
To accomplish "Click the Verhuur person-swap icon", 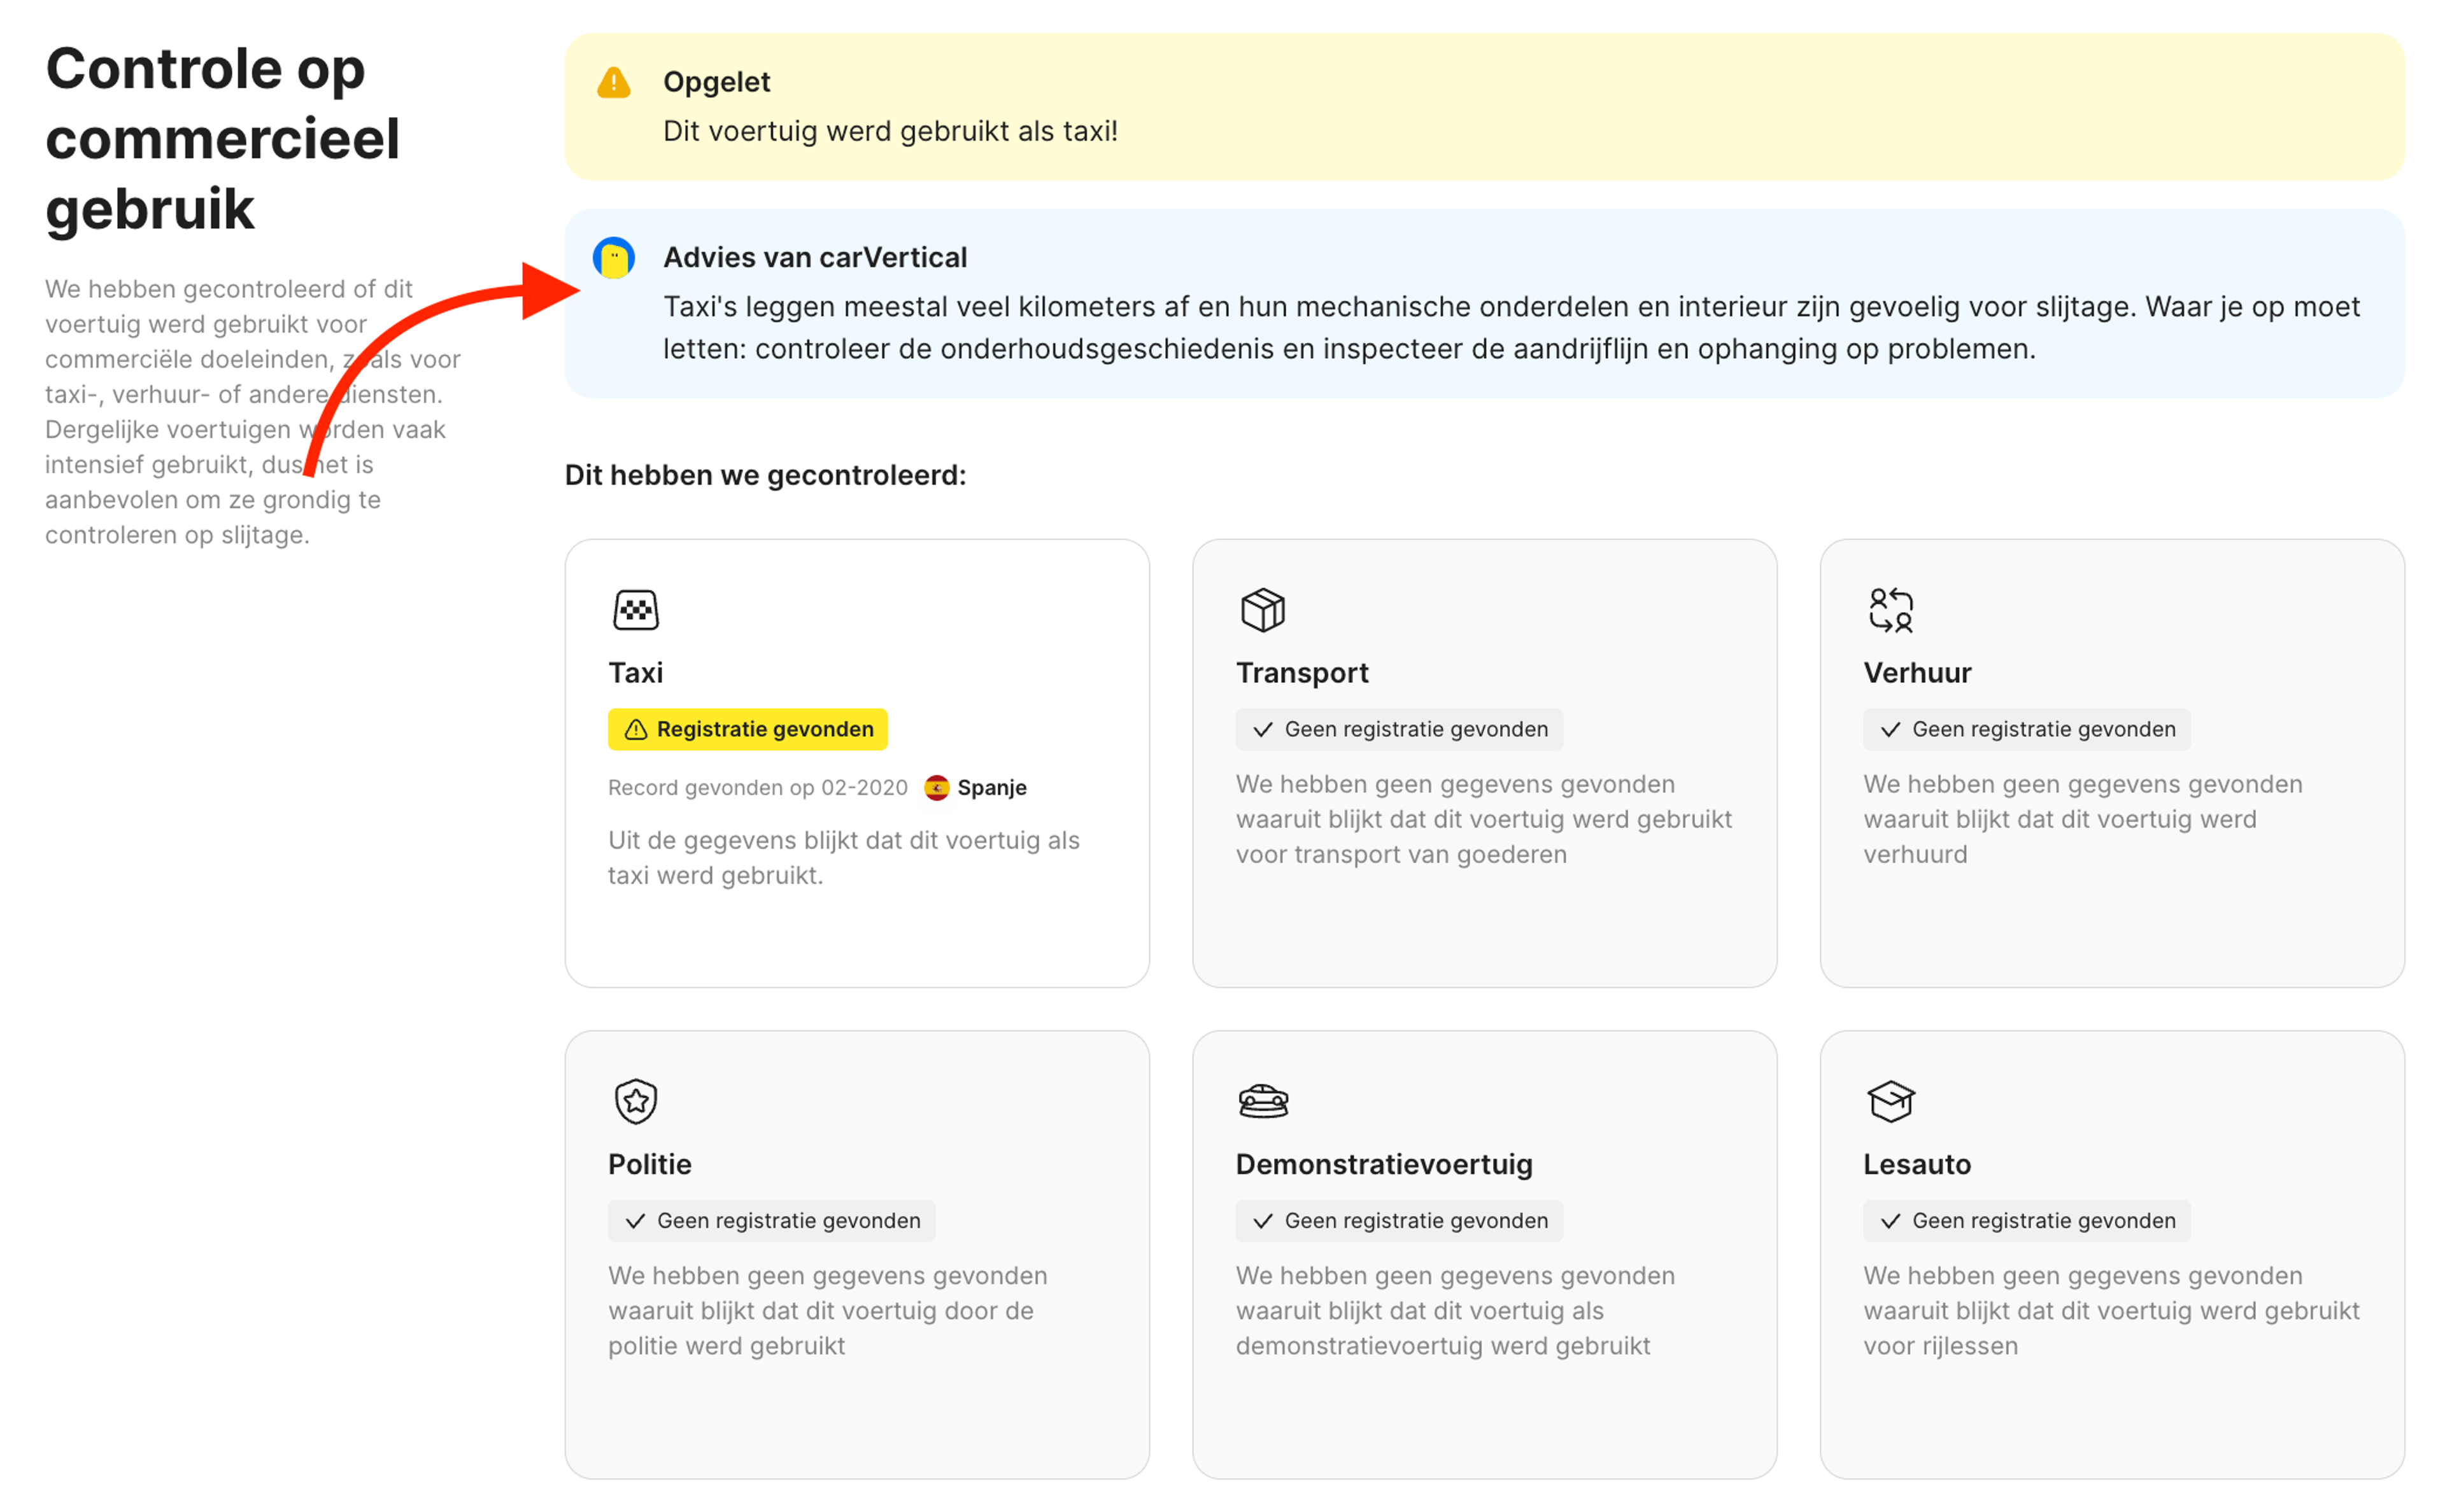I will [x=1892, y=609].
